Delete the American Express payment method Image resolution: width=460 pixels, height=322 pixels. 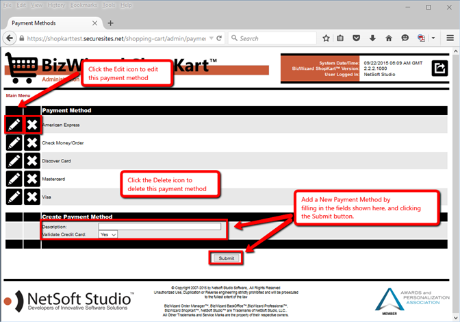[32, 125]
